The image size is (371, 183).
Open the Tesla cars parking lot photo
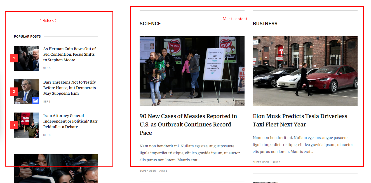305,71
